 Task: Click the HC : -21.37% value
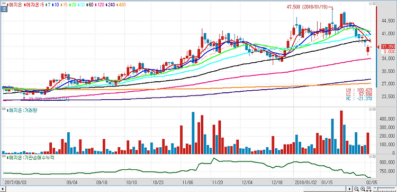tap(359, 98)
